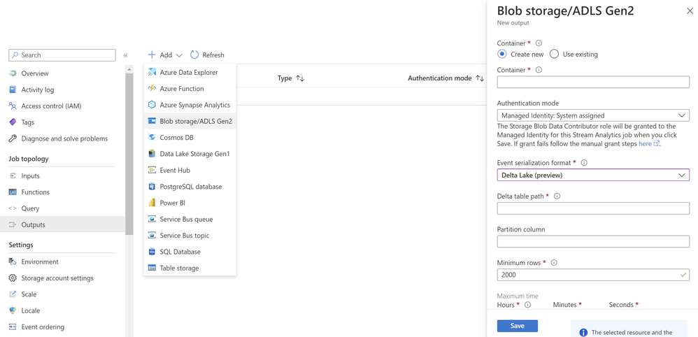Screen dimensions: 698x337
Task: Close the Blob storage/ADLS Gen2 panel
Action: click(690, 12)
